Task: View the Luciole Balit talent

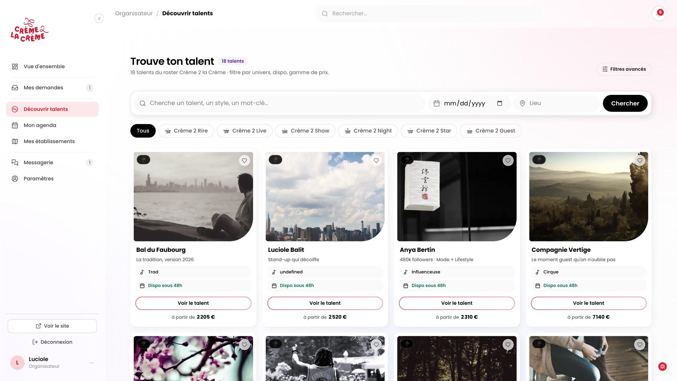Action: click(x=325, y=303)
